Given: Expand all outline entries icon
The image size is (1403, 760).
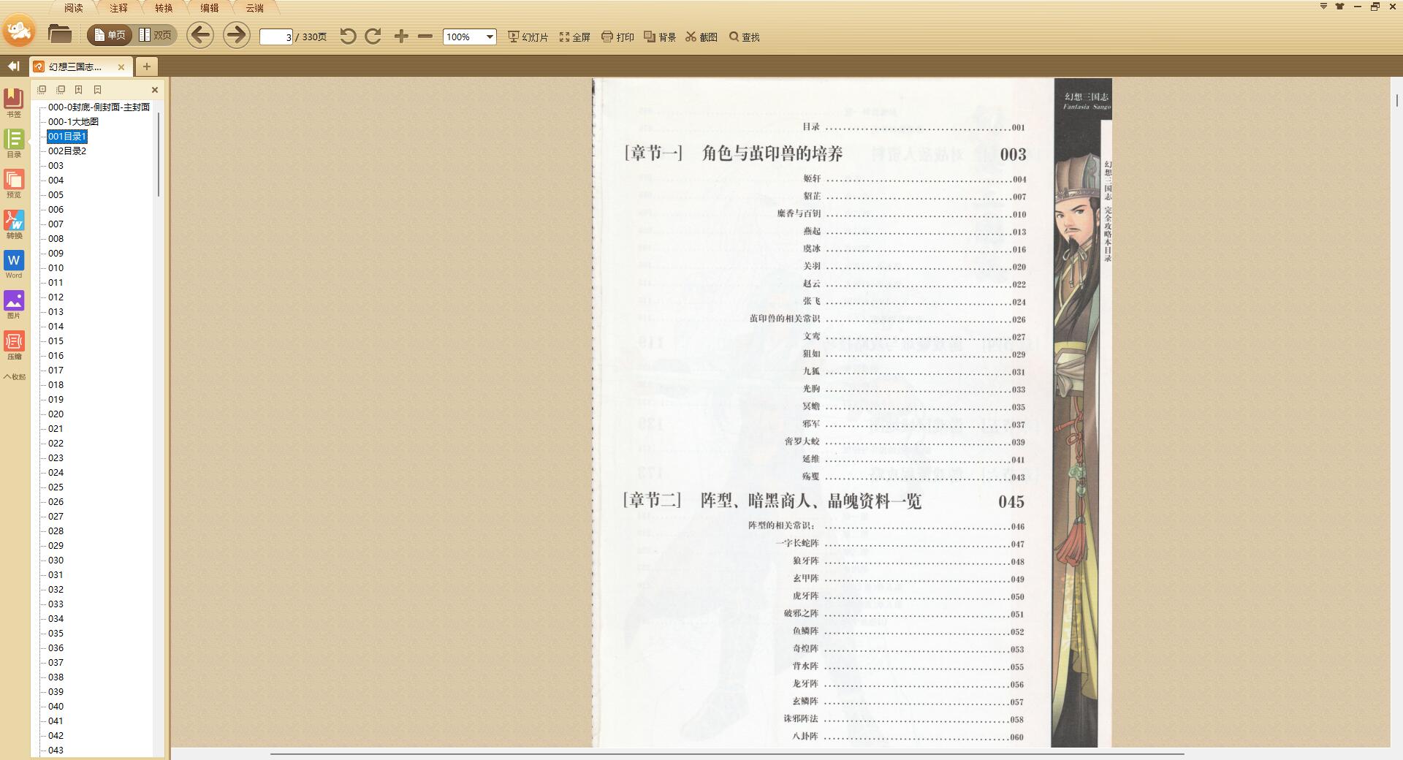Looking at the screenshot, I should pyautogui.click(x=42, y=90).
